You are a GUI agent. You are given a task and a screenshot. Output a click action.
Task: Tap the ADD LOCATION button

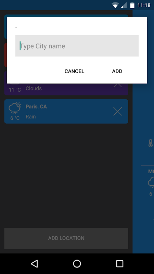click(66, 238)
